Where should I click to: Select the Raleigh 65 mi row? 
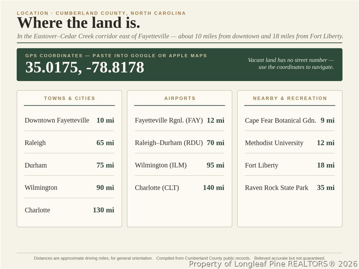tap(69, 143)
